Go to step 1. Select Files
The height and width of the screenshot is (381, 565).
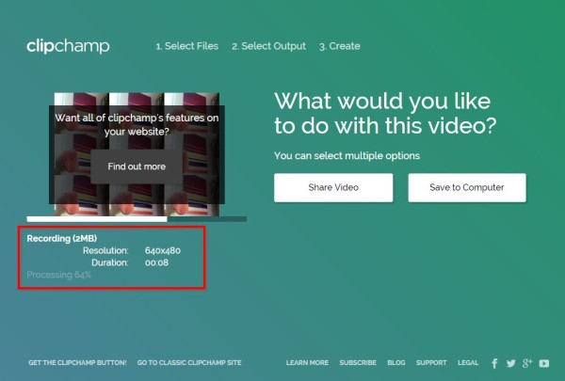(187, 46)
